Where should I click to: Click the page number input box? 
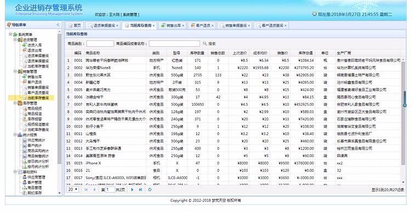110,190
